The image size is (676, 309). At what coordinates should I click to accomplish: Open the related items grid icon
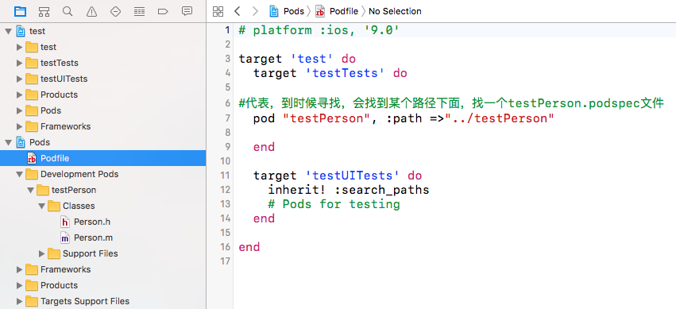[x=218, y=11]
